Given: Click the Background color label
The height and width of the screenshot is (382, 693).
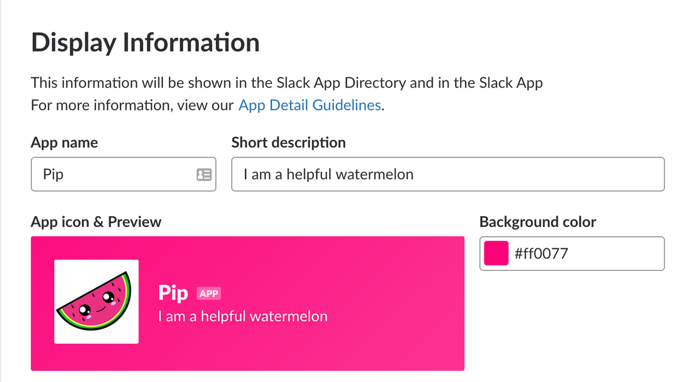Looking at the screenshot, I should click(538, 222).
